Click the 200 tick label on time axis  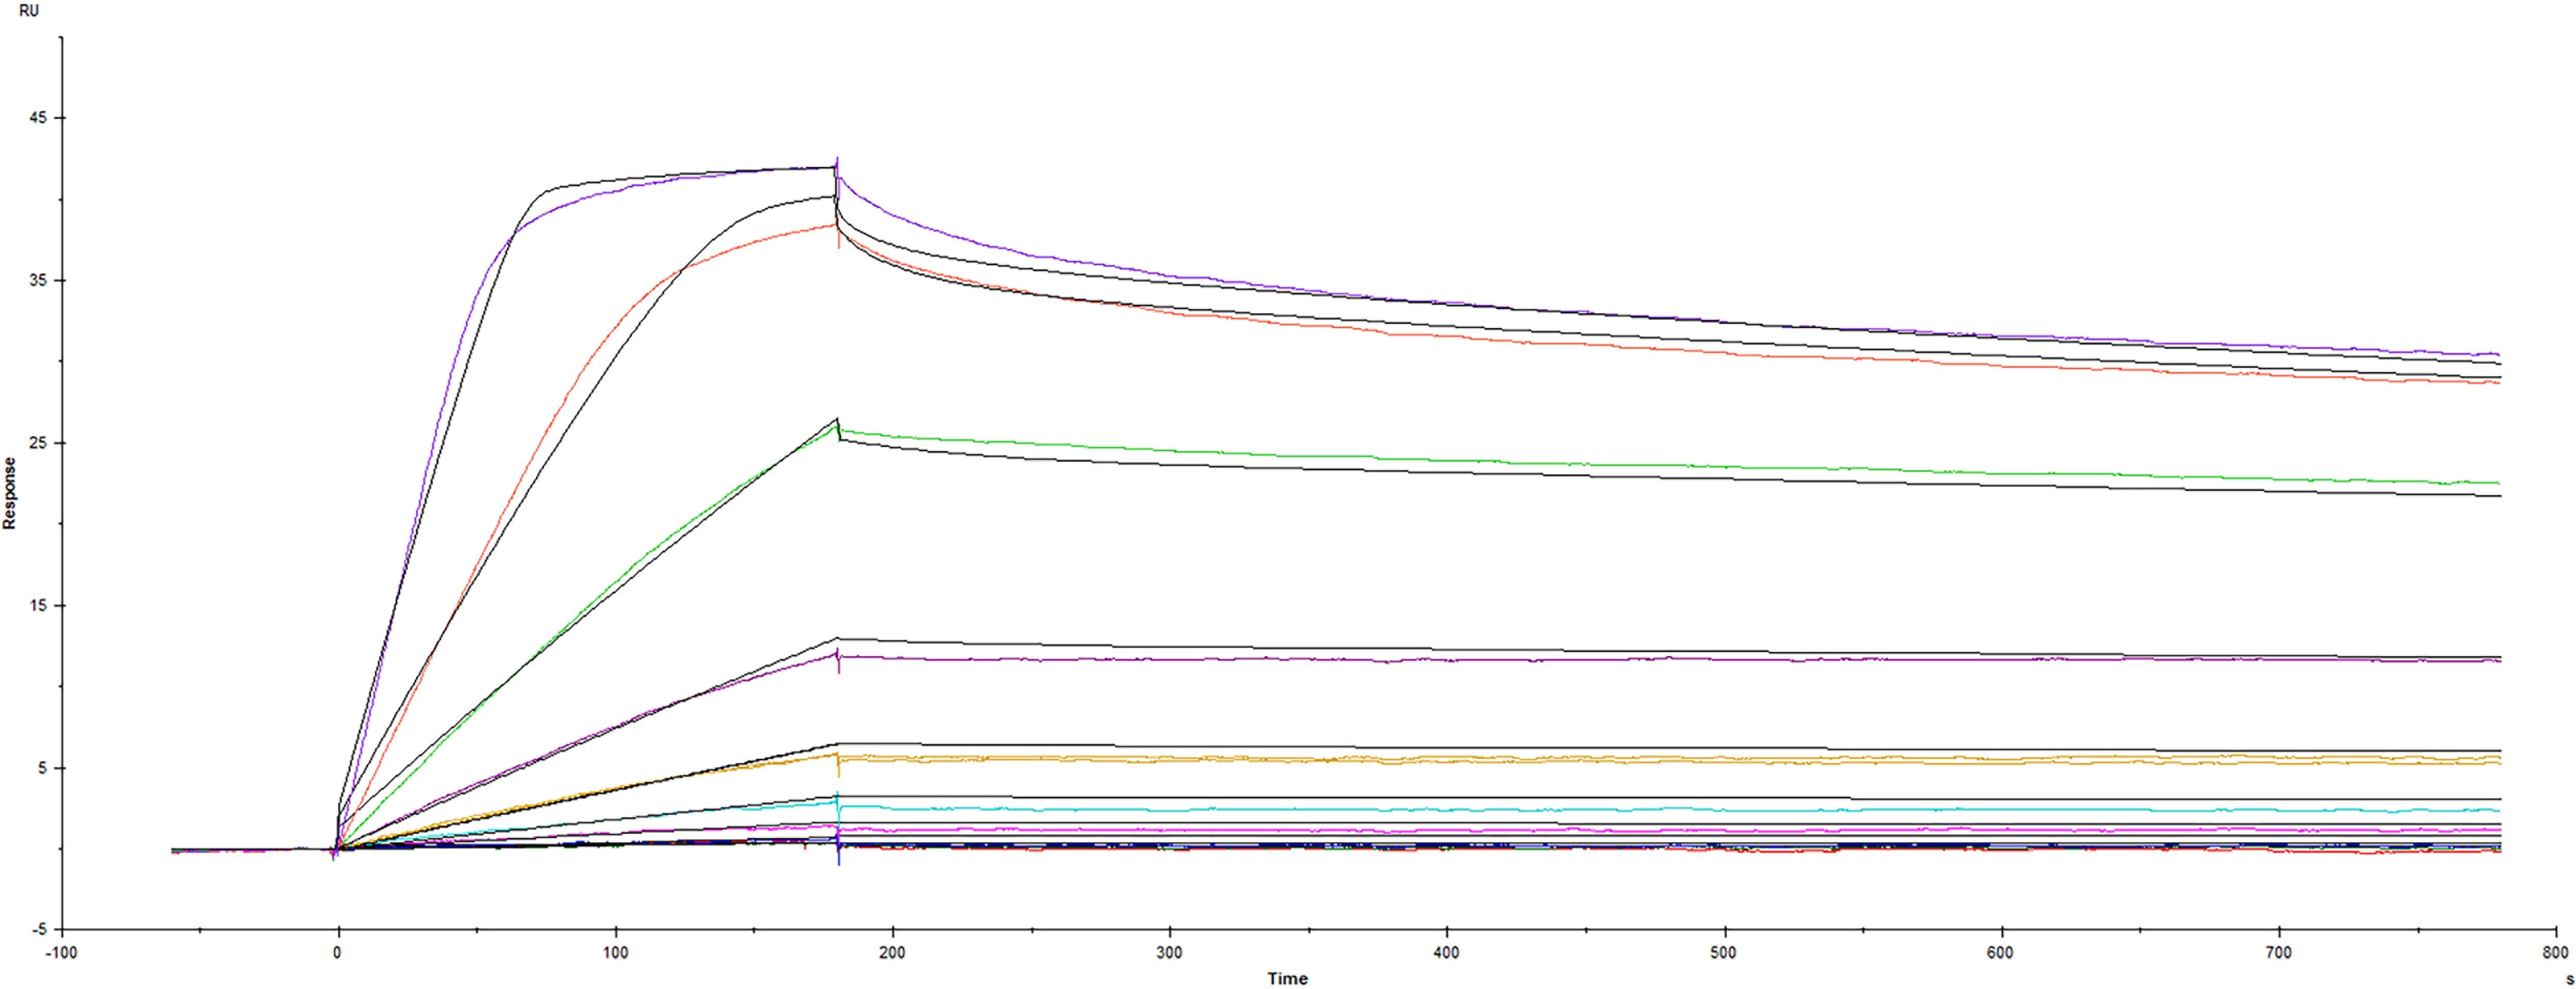(892, 952)
